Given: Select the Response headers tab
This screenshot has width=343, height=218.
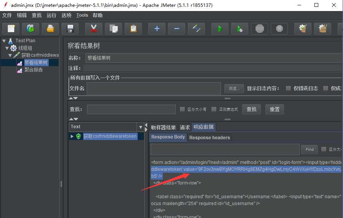Looking at the screenshot, I should pyautogui.click(x=210, y=138).
